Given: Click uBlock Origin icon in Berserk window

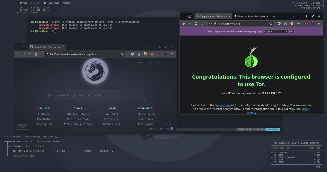Looking at the screenshot, I should tap(159, 54).
